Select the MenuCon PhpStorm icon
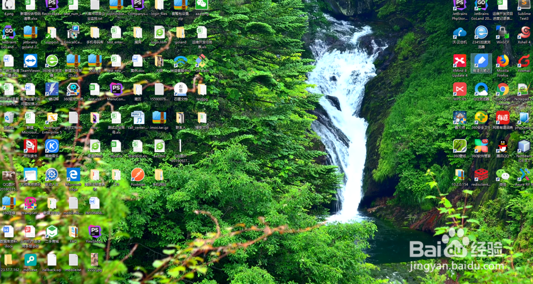 pyautogui.click(x=116, y=89)
